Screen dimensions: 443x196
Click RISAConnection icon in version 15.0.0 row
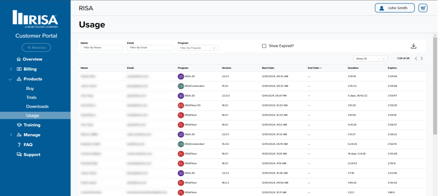coord(181,144)
